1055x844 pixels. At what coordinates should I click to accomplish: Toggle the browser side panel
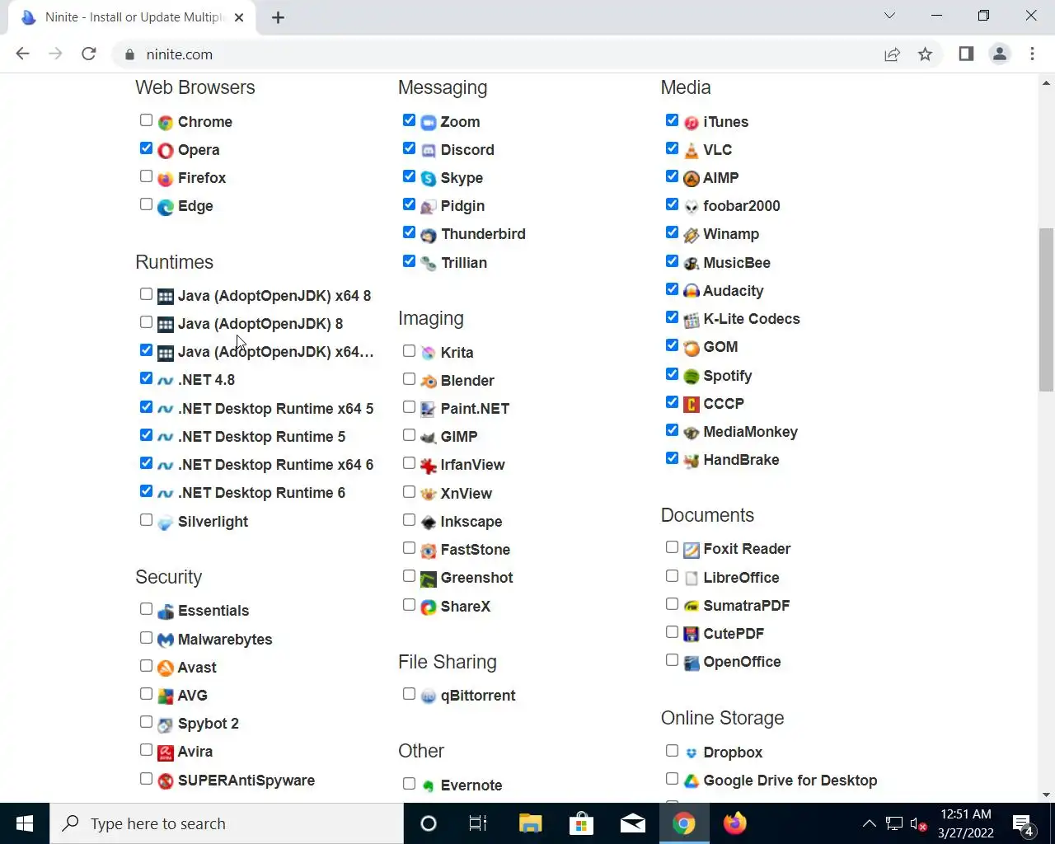[966, 54]
